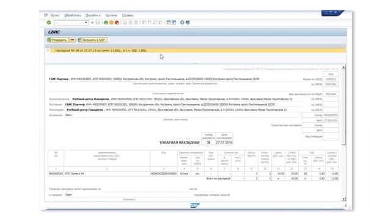Click the orange Exit icon
Viewport: 391px width, 220px height.
tap(111, 23)
